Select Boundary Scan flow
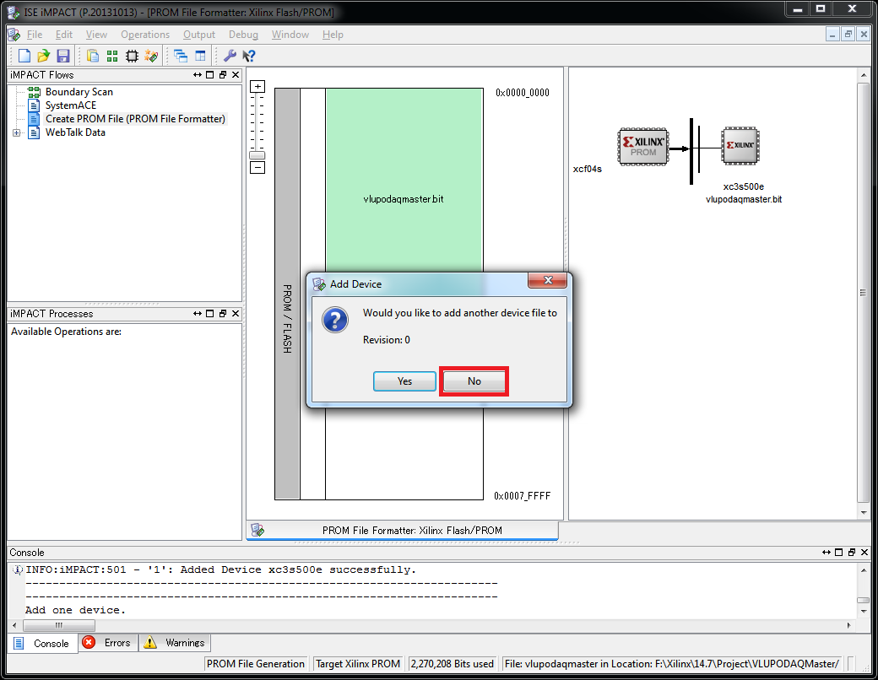Screen dimensions: 878x680 [x=79, y=92]
